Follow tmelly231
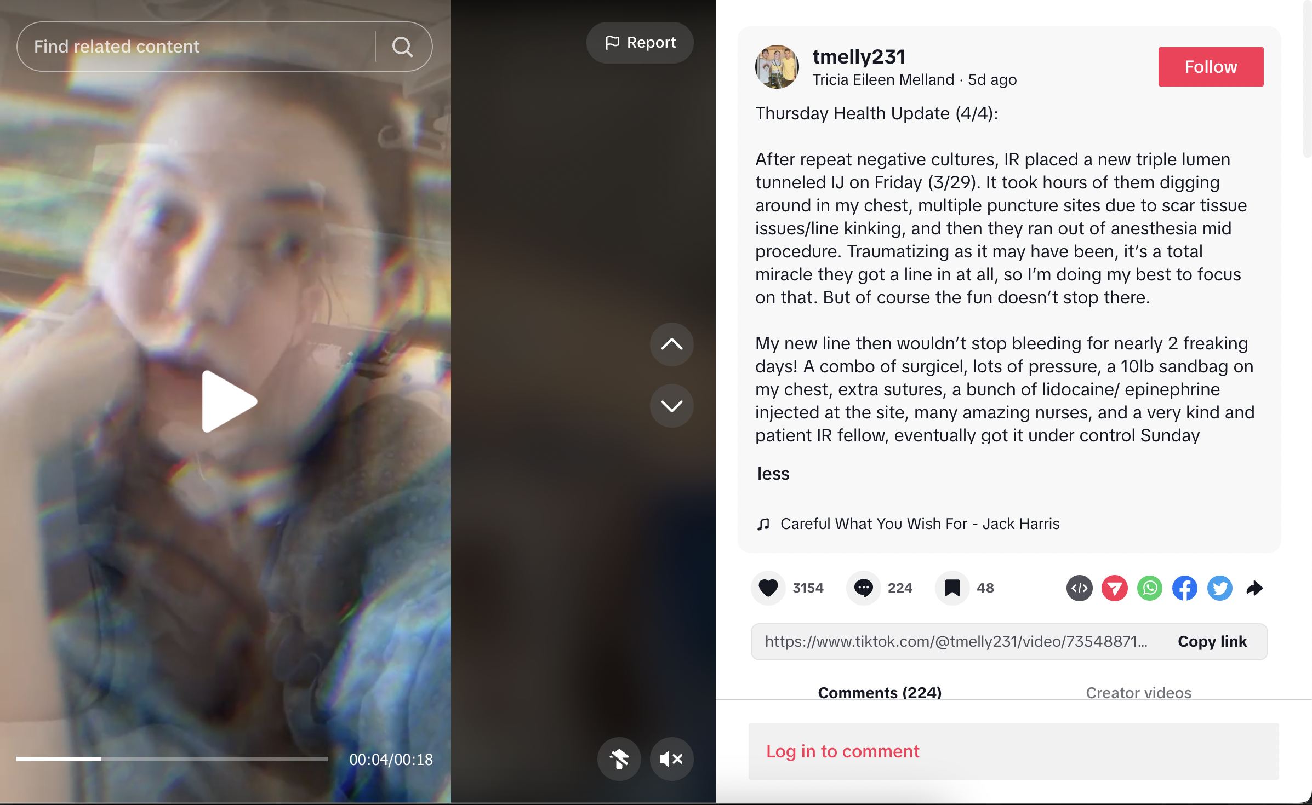This screenshot has height=805, width=1312. click(1211, 67)
